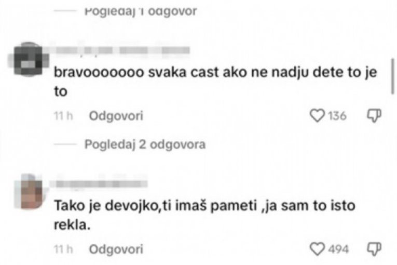Reply via "Odgovori" under the bravooooooo comment
Screen dimensions: 397x265
(x=116, y=116)
